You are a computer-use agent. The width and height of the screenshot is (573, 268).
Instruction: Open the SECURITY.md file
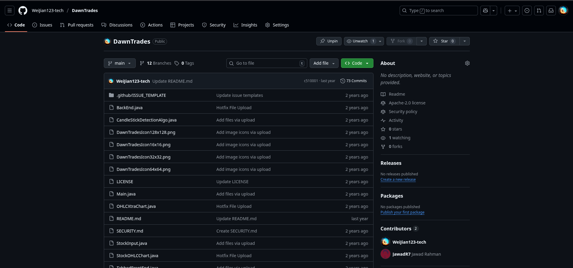pyautogui.click(x=130, y=231)
